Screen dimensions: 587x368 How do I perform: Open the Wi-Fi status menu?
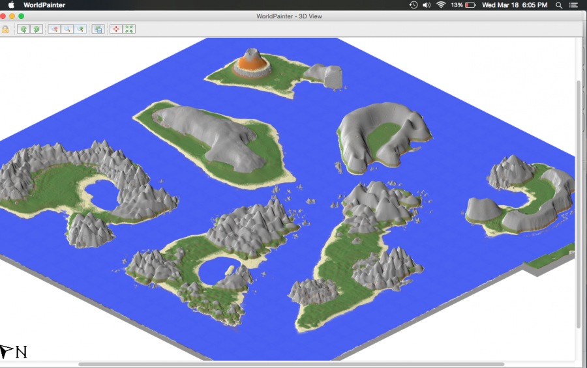[x=442, y=5]
